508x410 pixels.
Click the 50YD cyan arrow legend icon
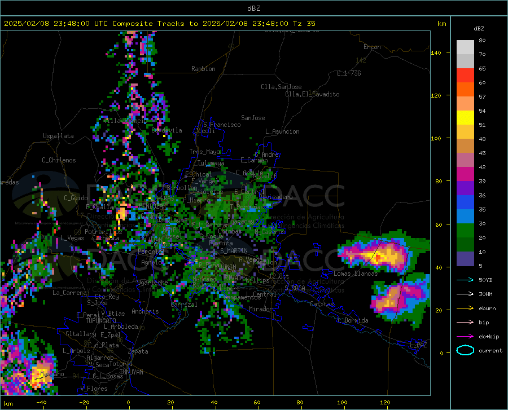point(465,280)
